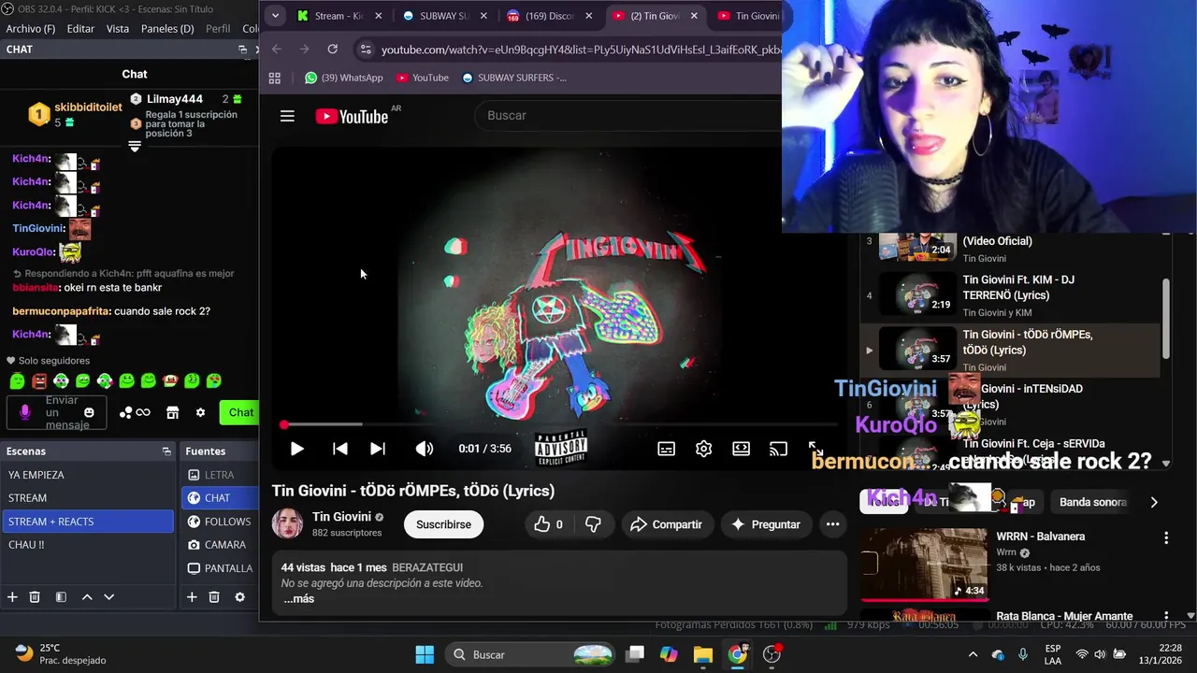Pop out the OBS Chat dock
Image resolution: width=1197 pixels, height=673 pixels.
point(242,50)
